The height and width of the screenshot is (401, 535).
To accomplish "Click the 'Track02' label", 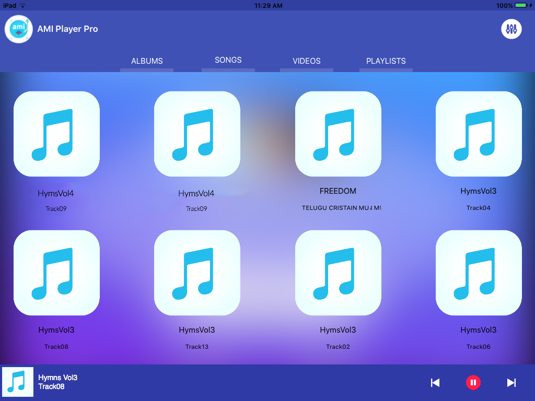I will point(338,347).
